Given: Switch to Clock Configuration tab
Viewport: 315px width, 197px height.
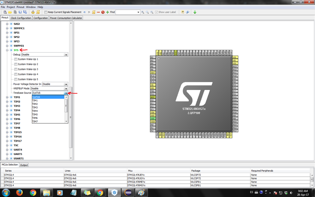Looking at the screenshot, I should point(21,18).
